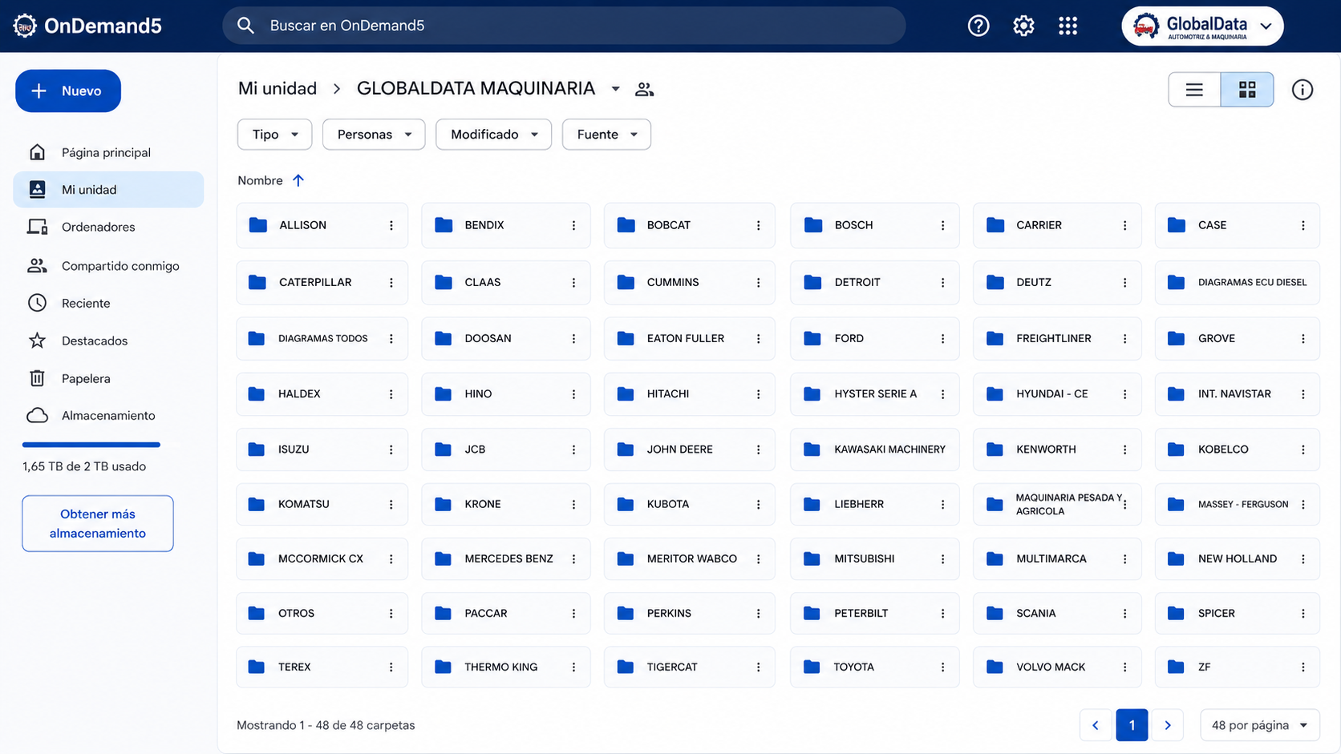
Task: Open Papelera trash section
Action: (x=108, y=378)
